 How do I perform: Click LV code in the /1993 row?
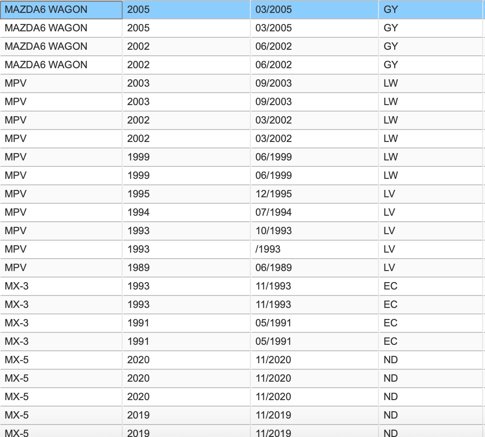431,249
